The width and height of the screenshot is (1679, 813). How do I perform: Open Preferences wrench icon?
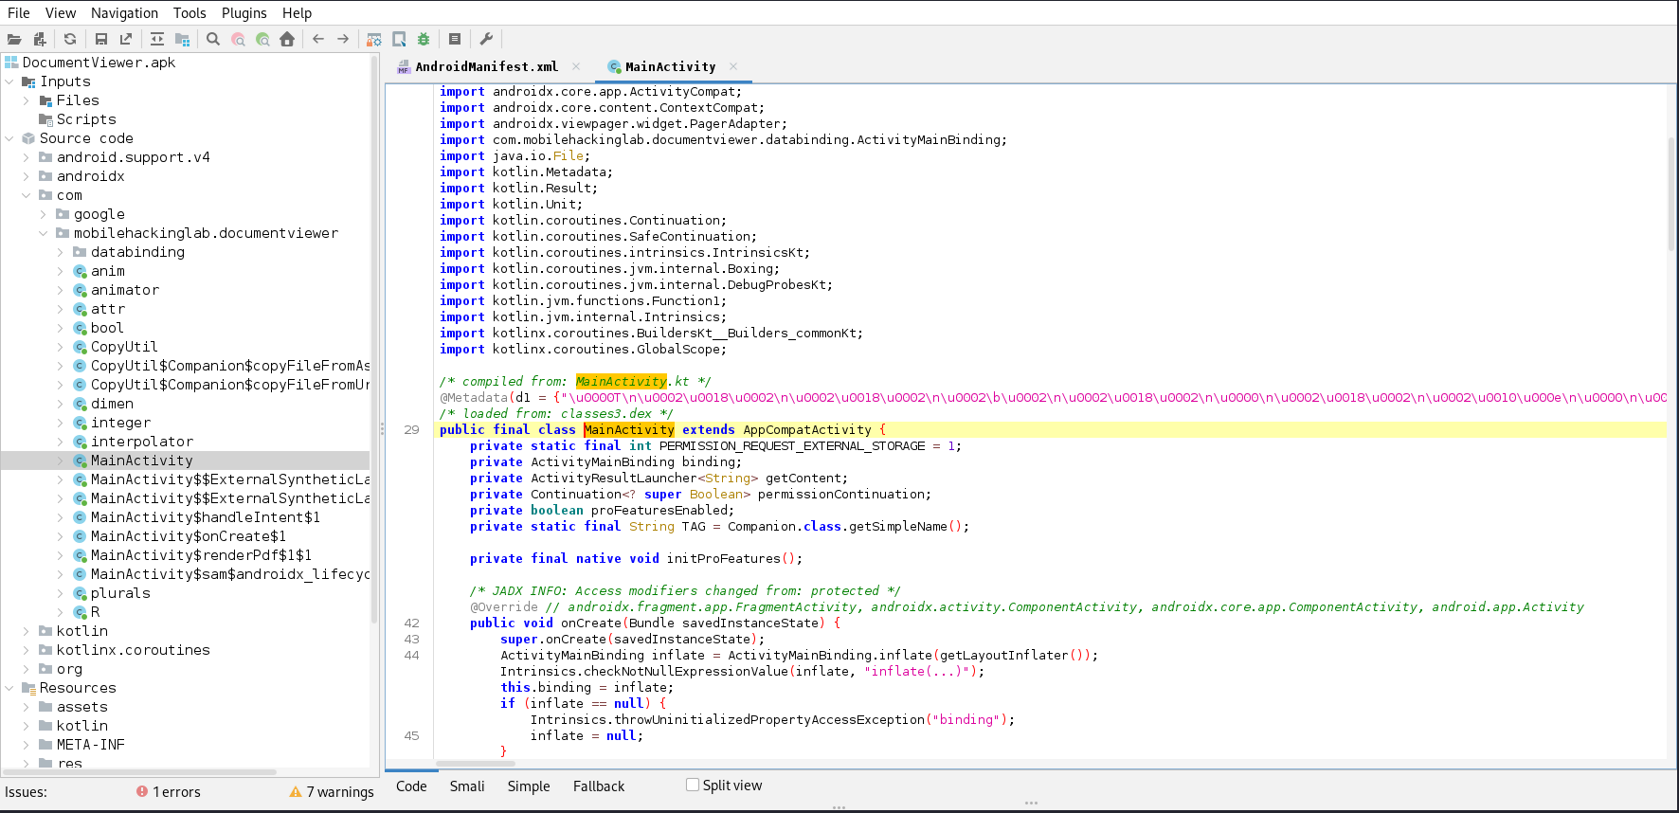486,39
